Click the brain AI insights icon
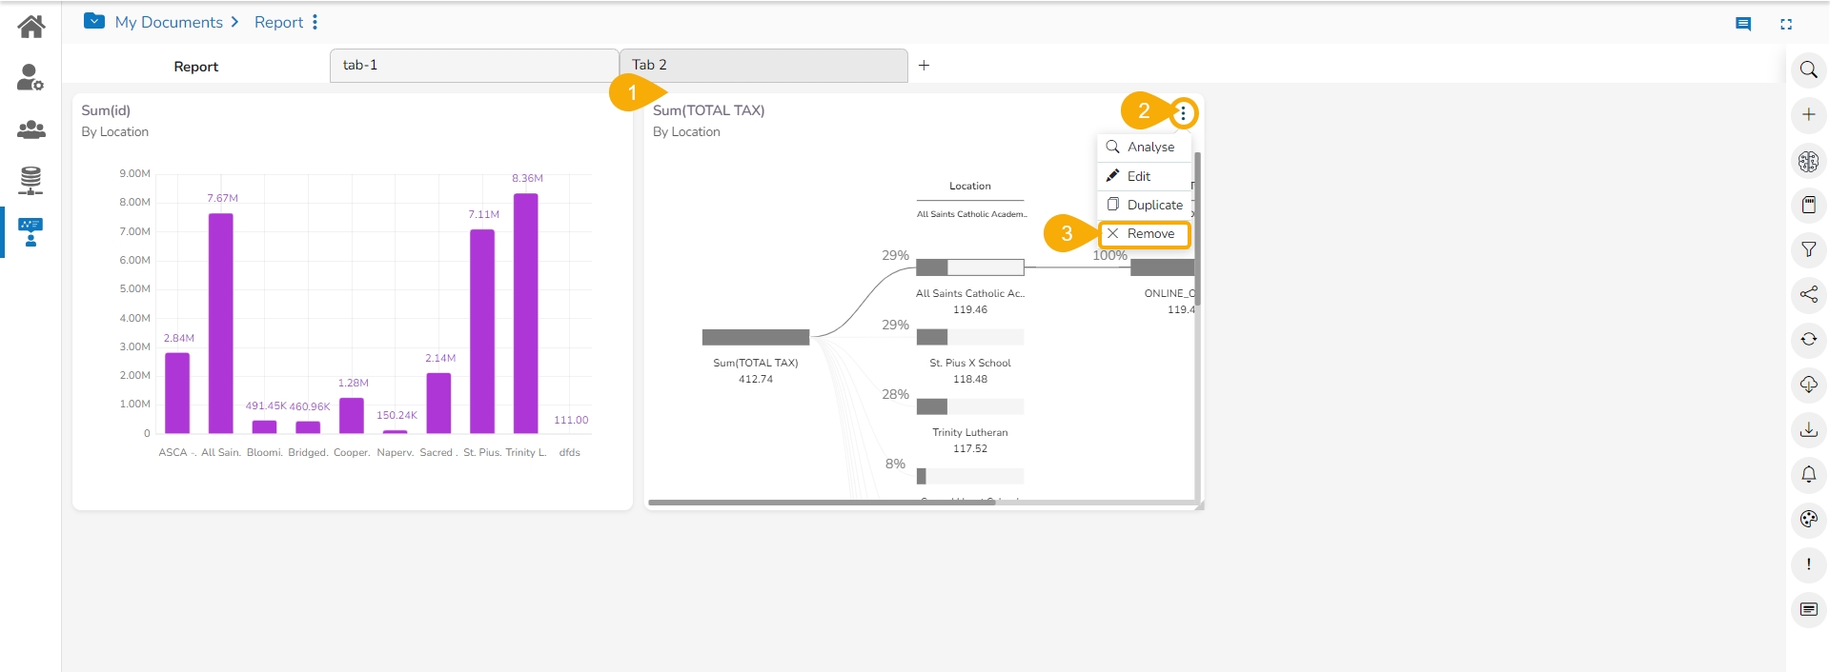Screen dimensions: 1830x672 click(x=1808, y=161)
